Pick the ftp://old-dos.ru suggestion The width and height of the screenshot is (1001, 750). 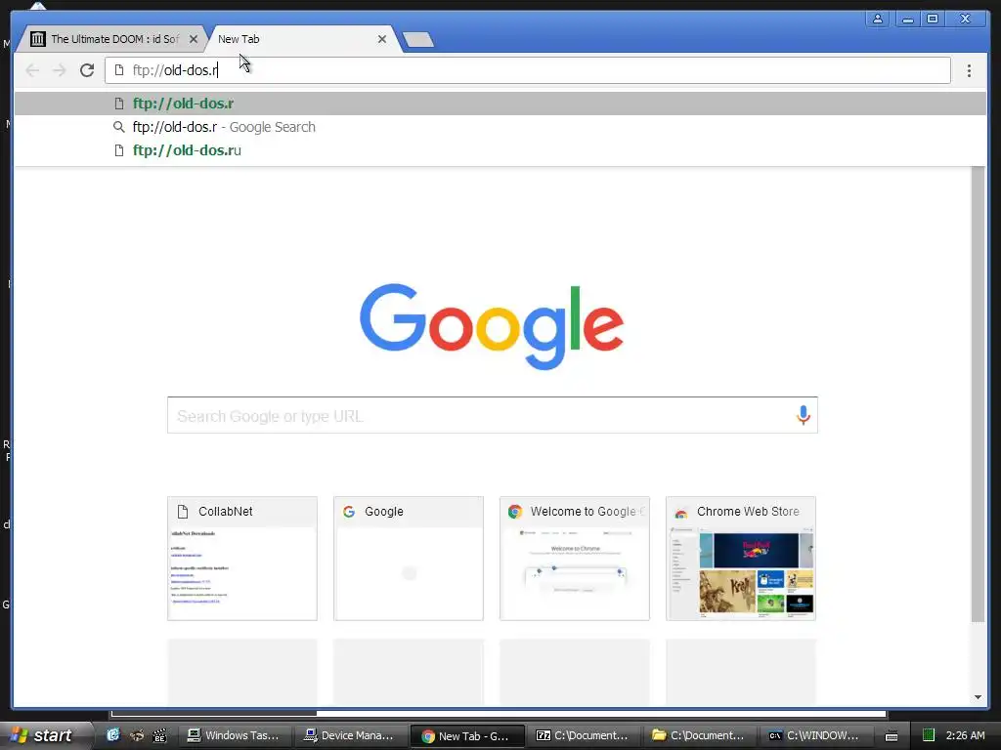(x=500, y=150)
